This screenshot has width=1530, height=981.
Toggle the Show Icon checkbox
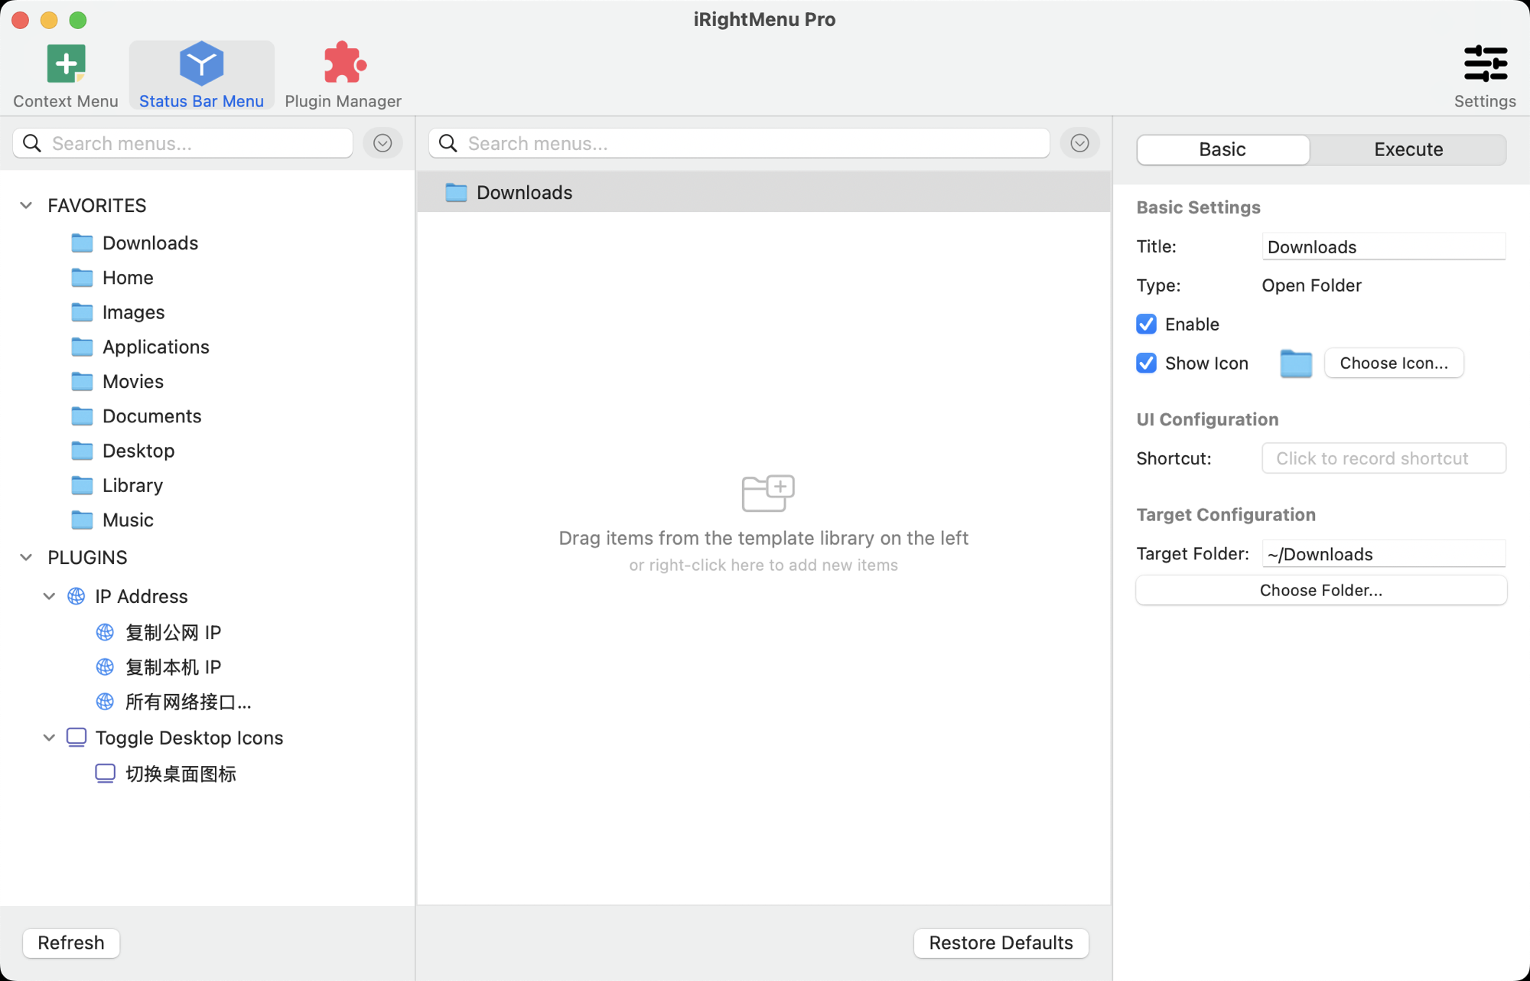1146,363
